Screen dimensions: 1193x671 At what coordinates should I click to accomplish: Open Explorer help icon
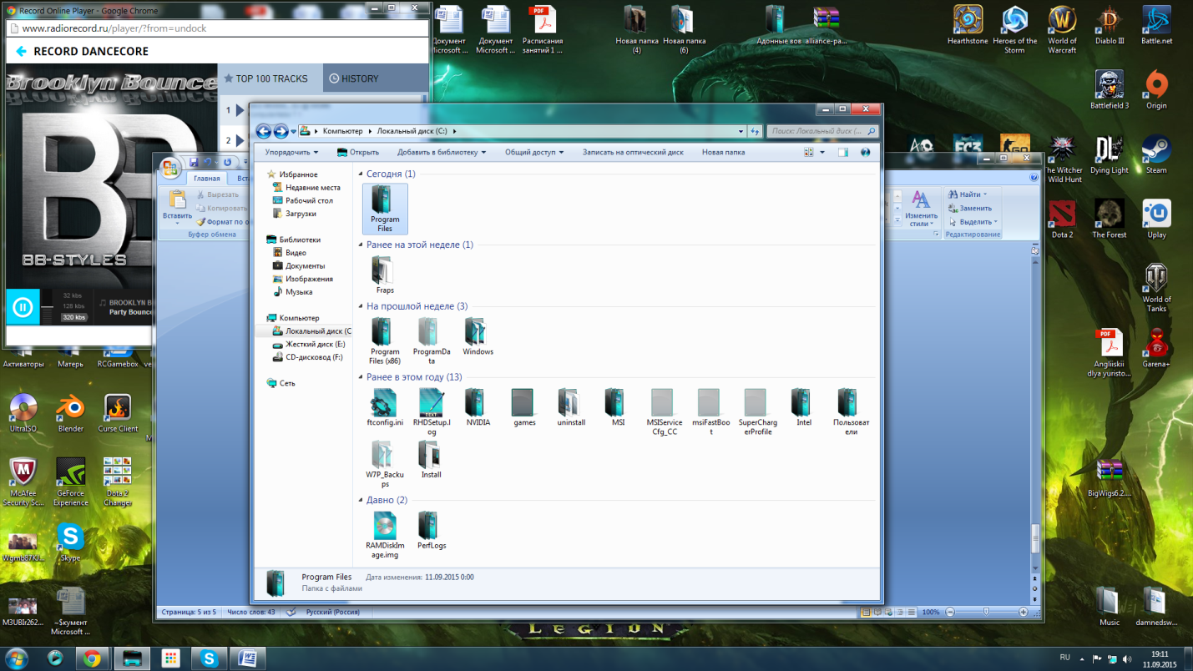(x=865, y=153)
